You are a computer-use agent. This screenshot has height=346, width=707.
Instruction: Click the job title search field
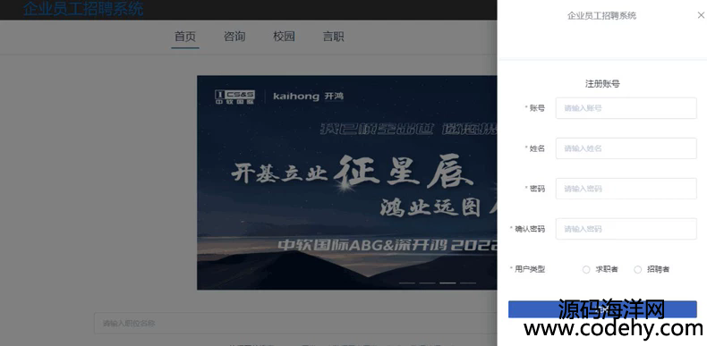coord(295,323)
